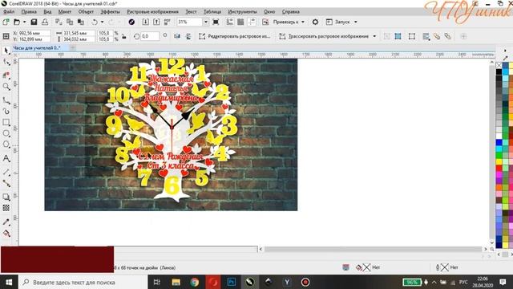Open the Open-file dropdown arrow
The image size is (513, 289).
(x=24, y=22)
